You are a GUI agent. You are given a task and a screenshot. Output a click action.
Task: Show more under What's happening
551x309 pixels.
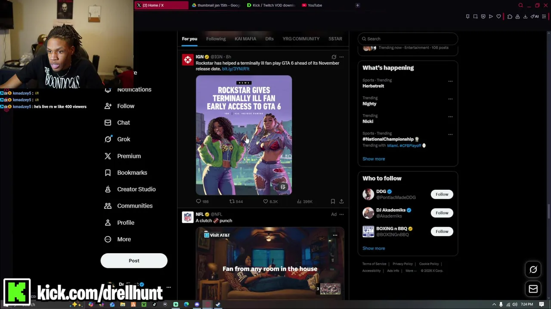pyautogui.click(x=374, y=159)
